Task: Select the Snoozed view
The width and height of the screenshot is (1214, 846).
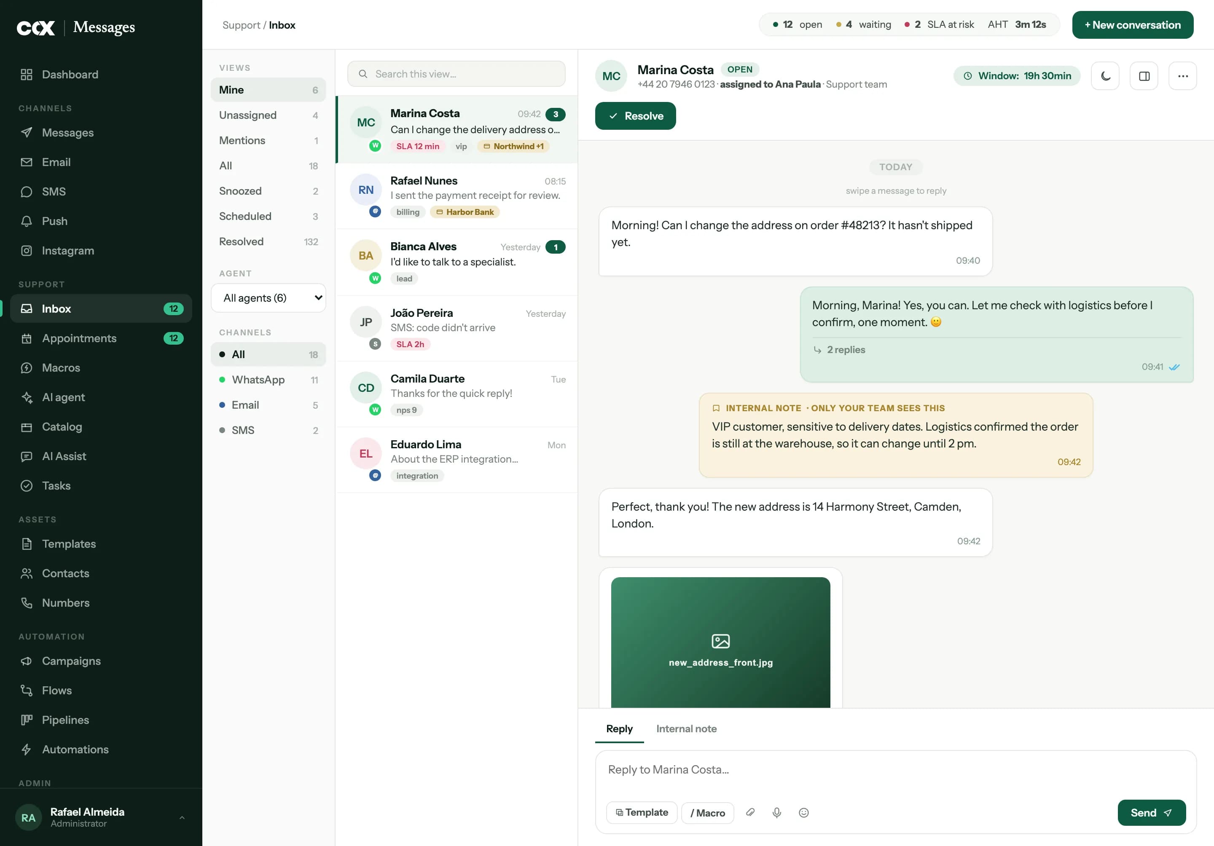Action: click(268, 191)
